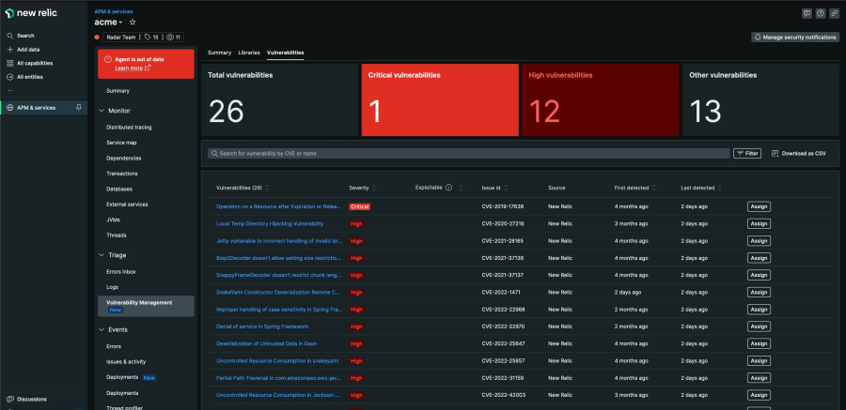Open the feedback chat icon in header
Screen dimensions: 846x410
point(807,13)
